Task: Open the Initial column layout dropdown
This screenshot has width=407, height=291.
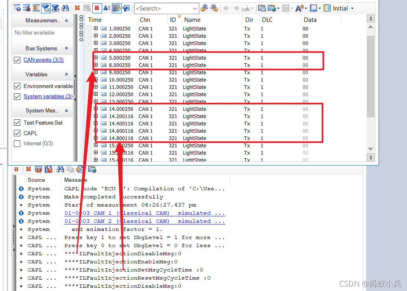Action: click(x=352, y=8)
